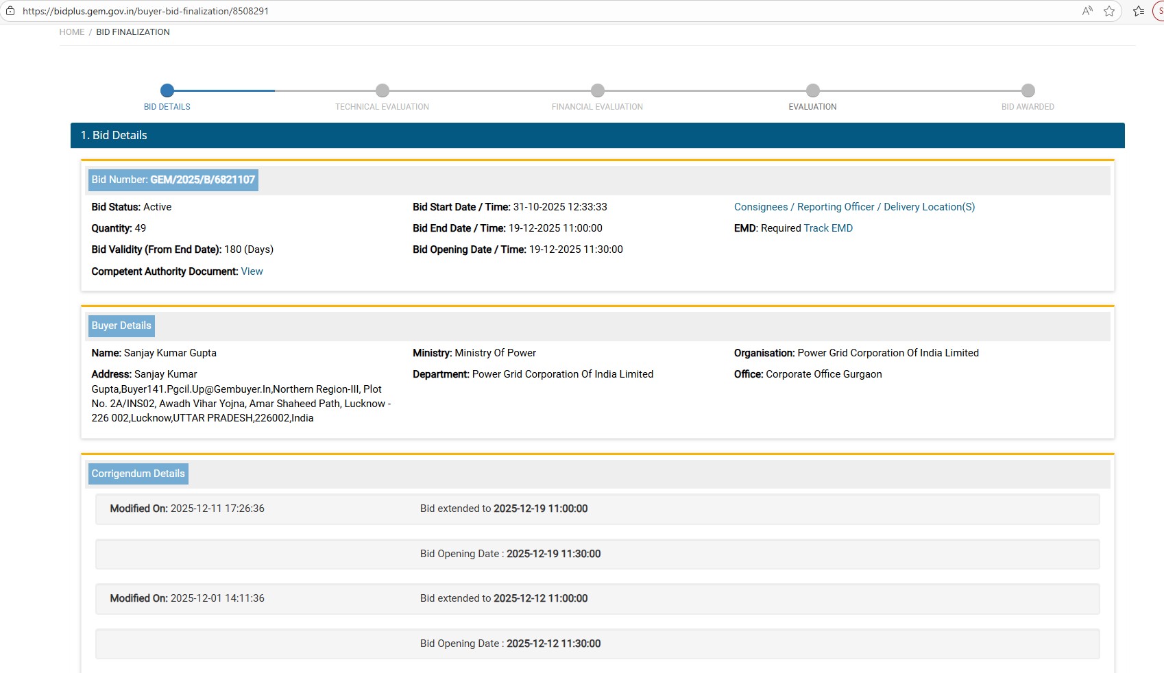
Task: Select the Technical Evaluation step circle
Action: pyautogui.click(x=383, y=90)
